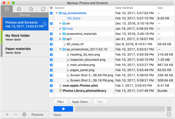Switch to the drawer cabinet tab icon

point(19,9)
